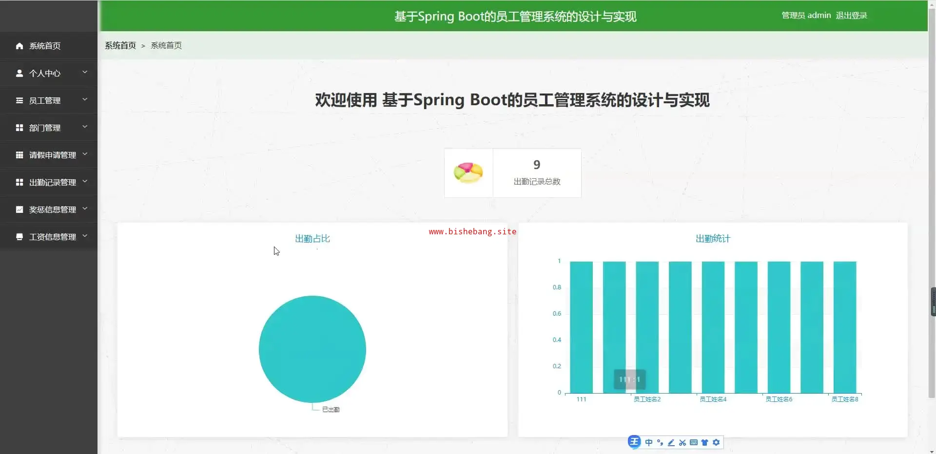Expand the 部门管理 submenu arrow
This screenshot has width=936, height=454.
85,127
